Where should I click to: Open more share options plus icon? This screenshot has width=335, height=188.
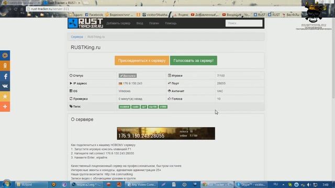pyautogui.click(x=5, y=107)
